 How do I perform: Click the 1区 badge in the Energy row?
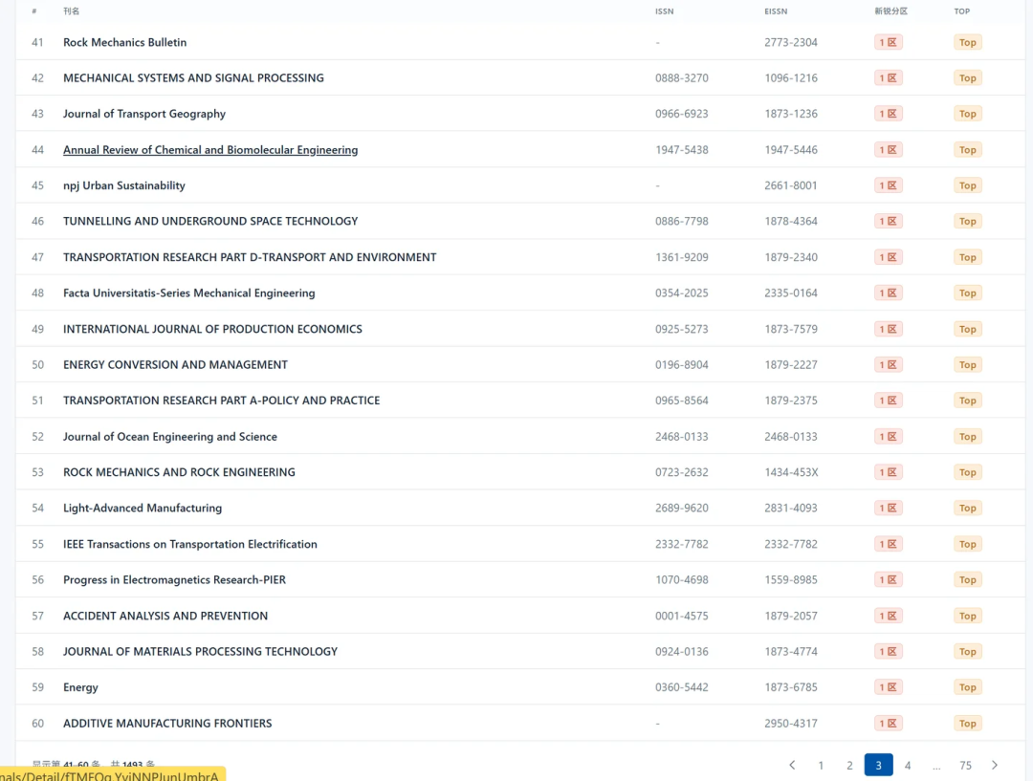(888, 687)
